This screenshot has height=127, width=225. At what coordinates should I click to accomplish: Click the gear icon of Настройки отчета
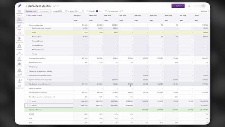27,15
